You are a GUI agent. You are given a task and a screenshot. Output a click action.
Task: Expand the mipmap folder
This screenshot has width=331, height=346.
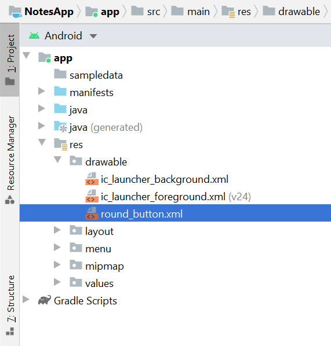(x=57, y=264)
